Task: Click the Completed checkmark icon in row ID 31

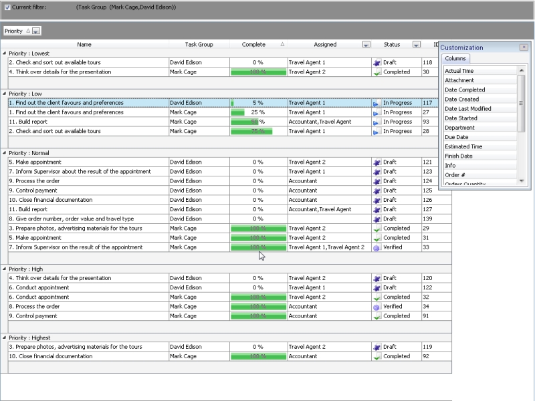Action: (x=377, y=238)
